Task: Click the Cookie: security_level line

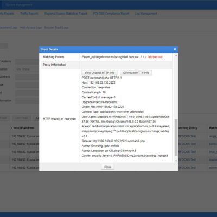Action: pyautogui.click(x=125, y=156)
